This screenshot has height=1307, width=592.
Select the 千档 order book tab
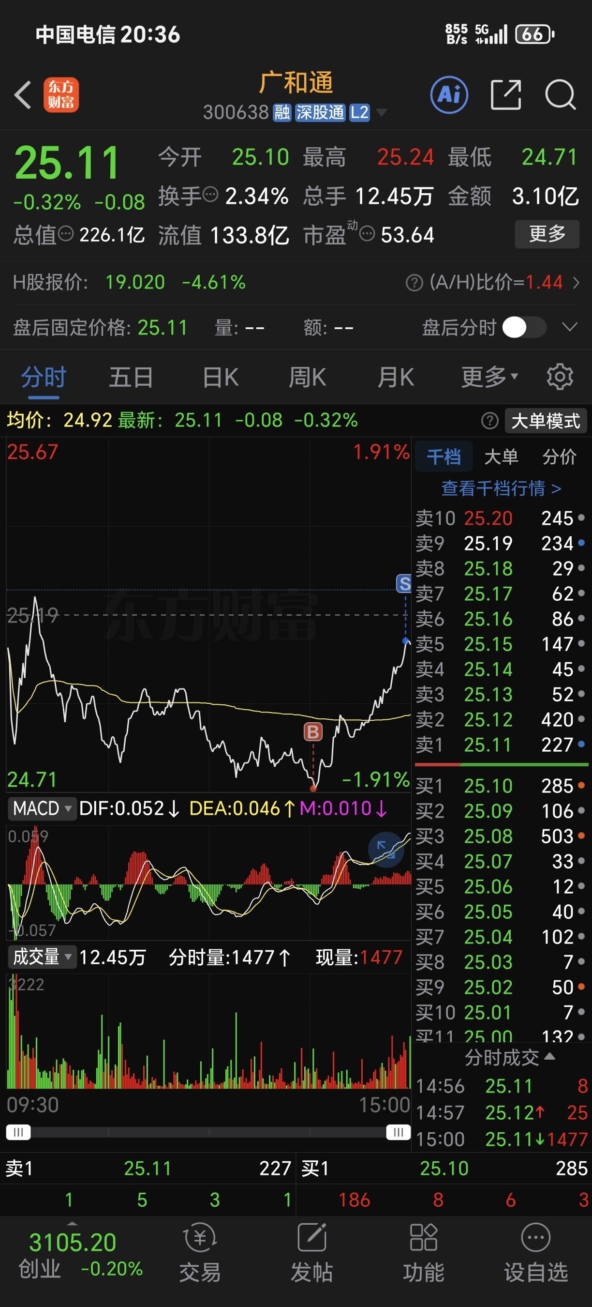444,456
